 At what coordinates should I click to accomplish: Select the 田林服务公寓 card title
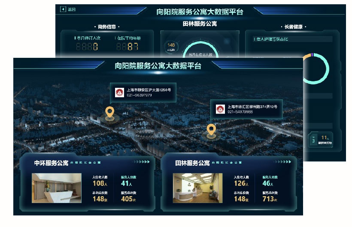(x=192, y=163)
